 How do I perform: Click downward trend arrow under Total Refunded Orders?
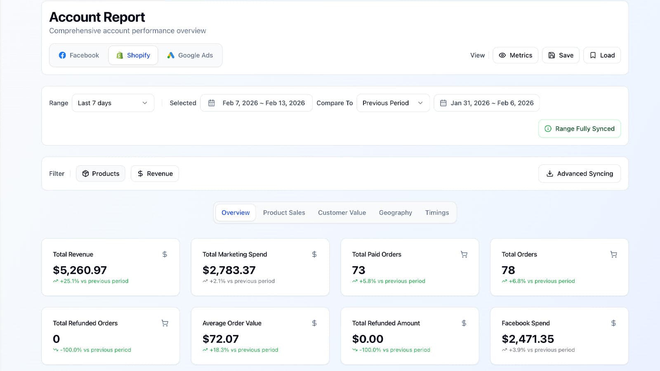[x=55, y=350]
